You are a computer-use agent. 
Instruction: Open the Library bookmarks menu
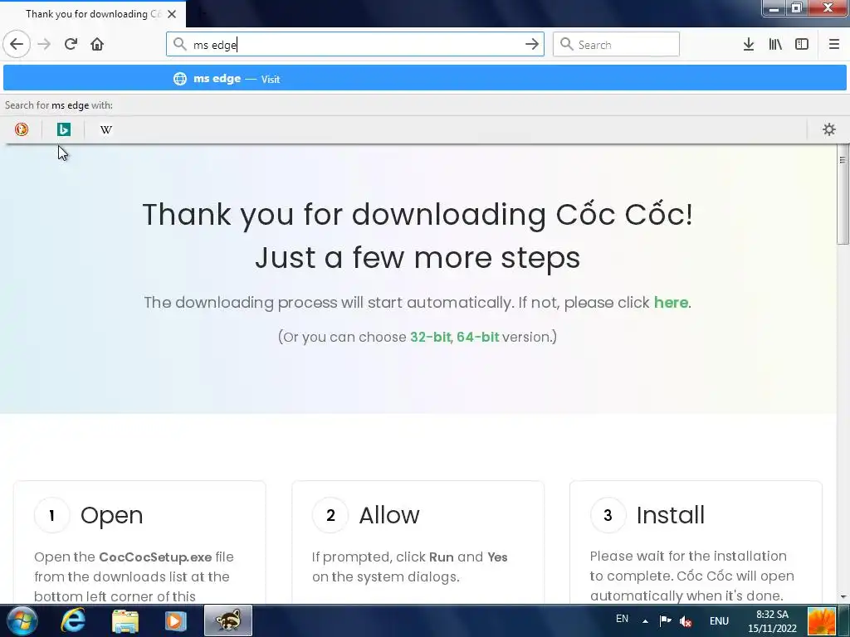point(775,45)
